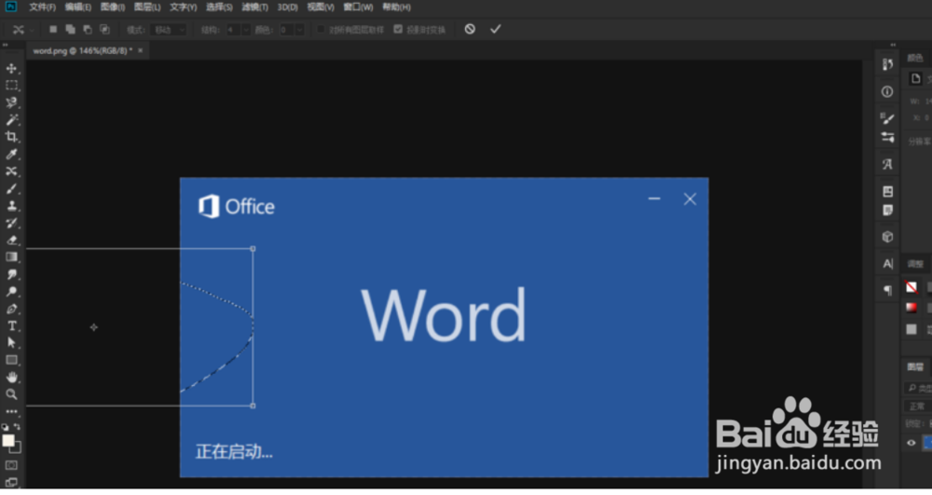The height and width of the screenshot is (495, 932).
Task: Open the Edit menu
Action: coord(78,7)
